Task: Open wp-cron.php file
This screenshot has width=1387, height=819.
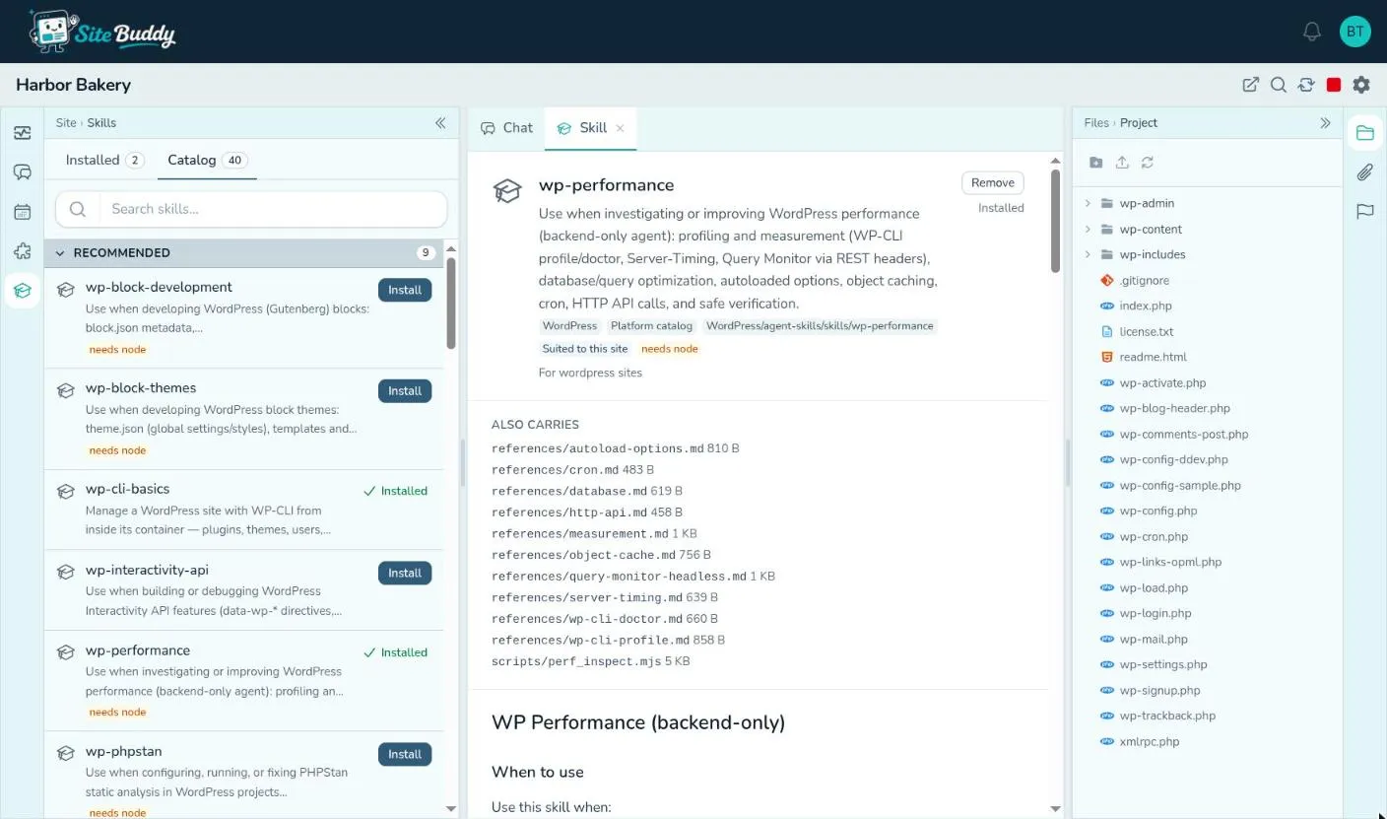Action: click(1154, 536)
